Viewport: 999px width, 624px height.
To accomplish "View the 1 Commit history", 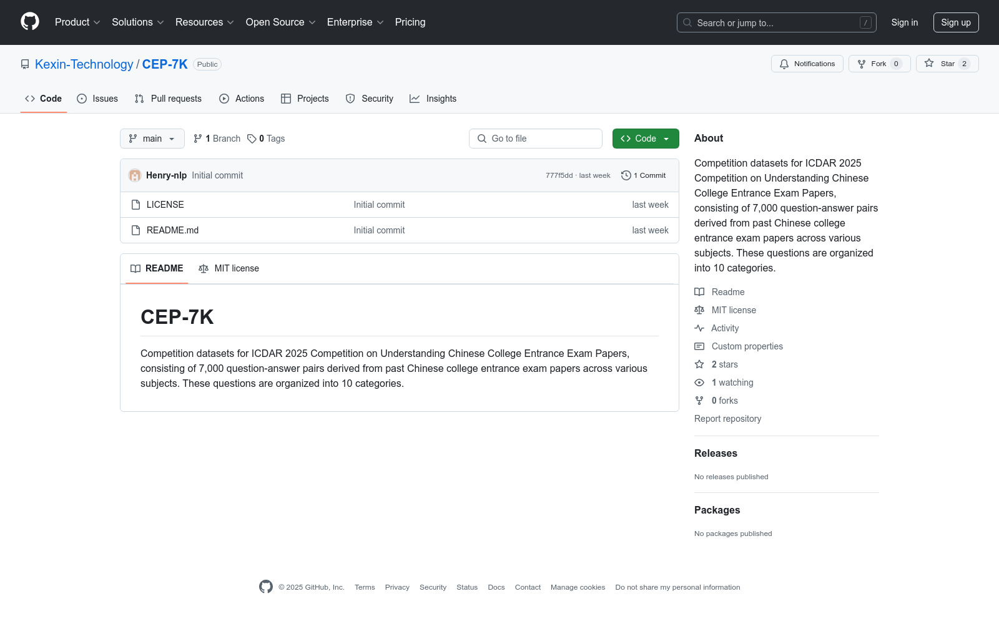I will pyautogui.click(x=644, y=175).
